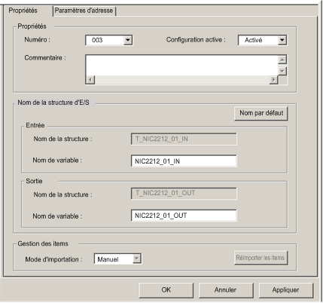This screenshot has height=303, width=323.
Task: Apply changes with the Appliquer button
Action: 285,290
